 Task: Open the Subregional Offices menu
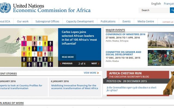coord(47,21)
